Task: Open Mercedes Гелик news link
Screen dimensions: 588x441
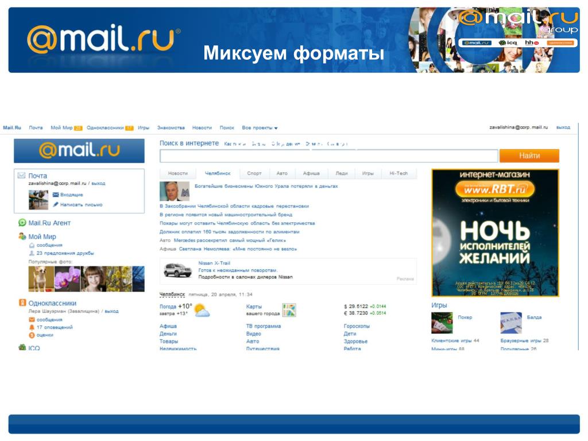Action: (230, 240)
